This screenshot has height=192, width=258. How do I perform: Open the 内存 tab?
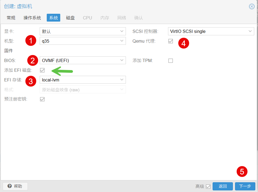105,18
